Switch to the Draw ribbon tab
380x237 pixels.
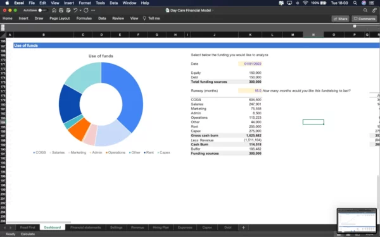39,18
